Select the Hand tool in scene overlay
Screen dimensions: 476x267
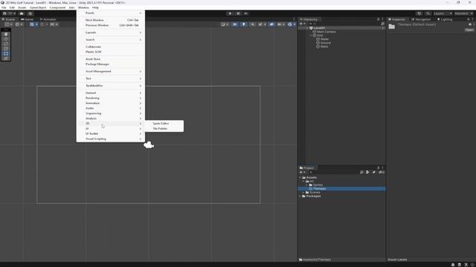click(6, 34)
